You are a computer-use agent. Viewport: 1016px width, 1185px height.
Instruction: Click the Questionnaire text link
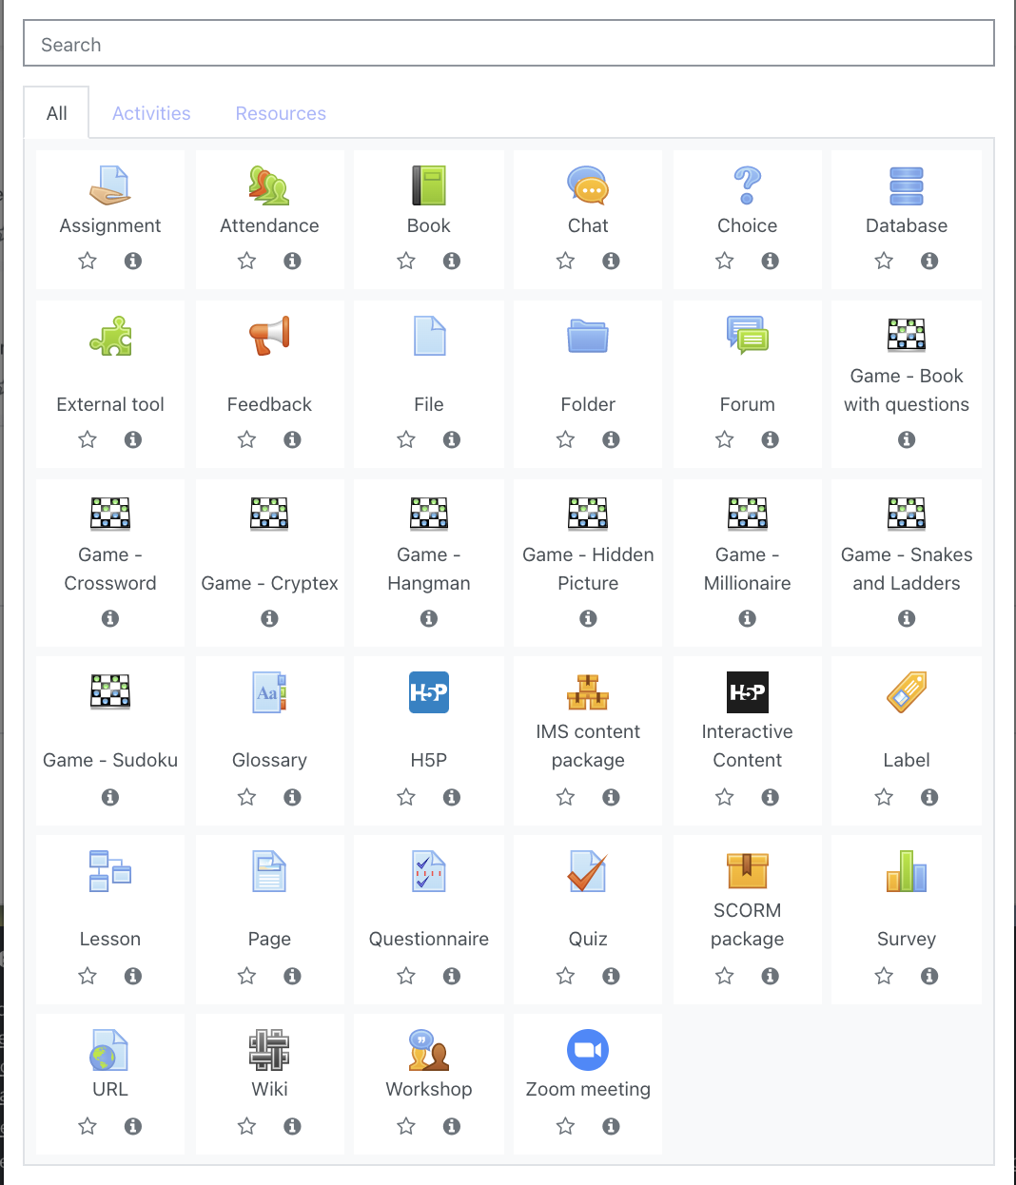428,939
